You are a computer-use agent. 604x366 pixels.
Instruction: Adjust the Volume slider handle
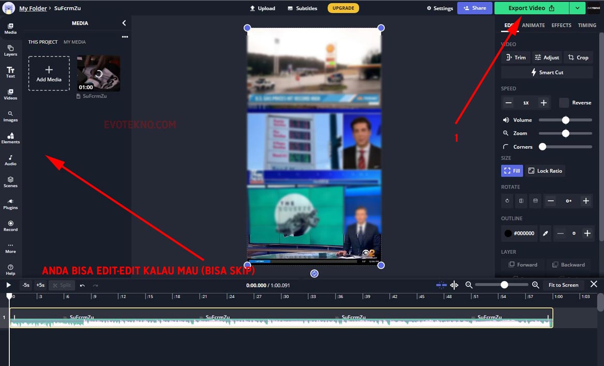566,120
